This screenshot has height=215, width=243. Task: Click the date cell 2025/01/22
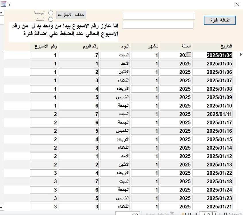pos(212,173)
